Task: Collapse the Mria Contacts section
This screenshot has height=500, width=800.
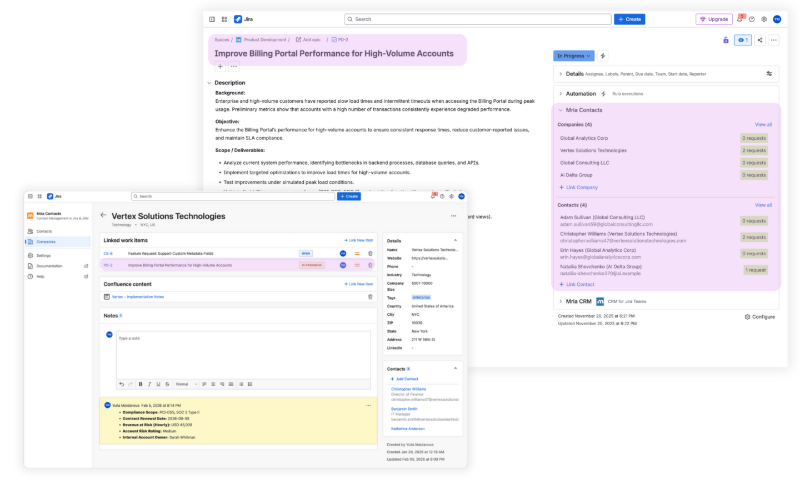Action: coord(560,110)
